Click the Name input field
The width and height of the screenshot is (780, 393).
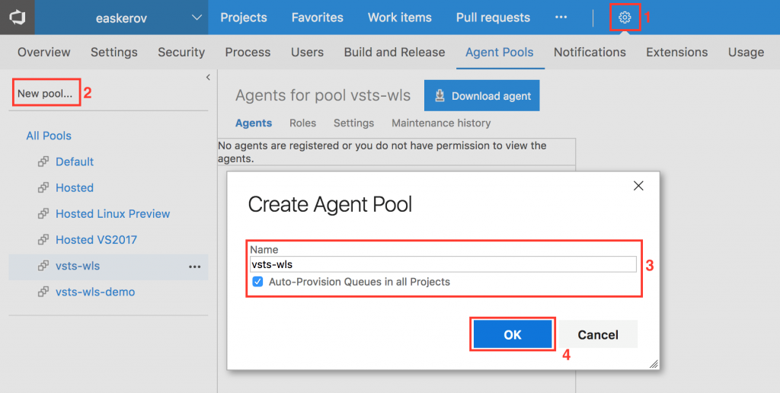click(443, 264)
